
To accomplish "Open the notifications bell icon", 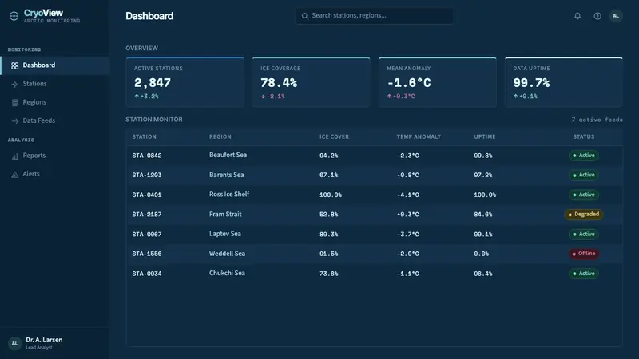I will pyautogui.click(x=577, y=16).
